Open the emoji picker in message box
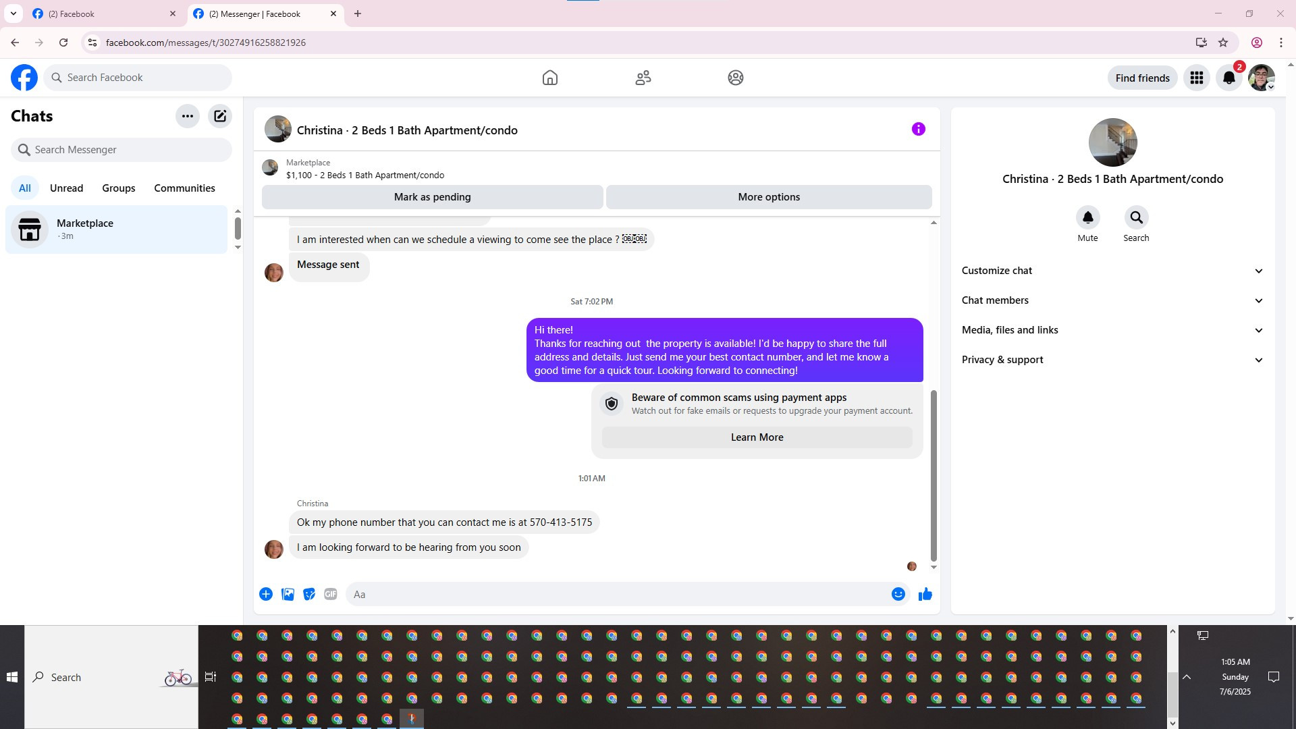The height and width of the screenshot is (729, 1296). [x=898, y=594]
